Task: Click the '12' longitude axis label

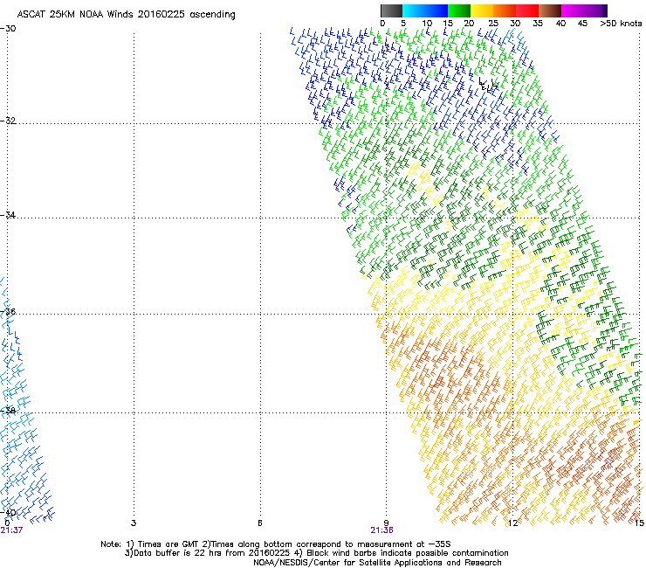Action: [x=512, y=523]
